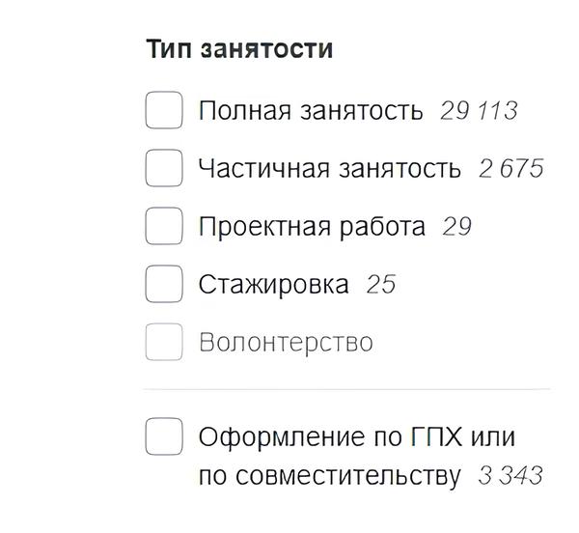Click the divider line below Волонтерство
Viewport: 579px width, 533px height.
click(347, 389)
